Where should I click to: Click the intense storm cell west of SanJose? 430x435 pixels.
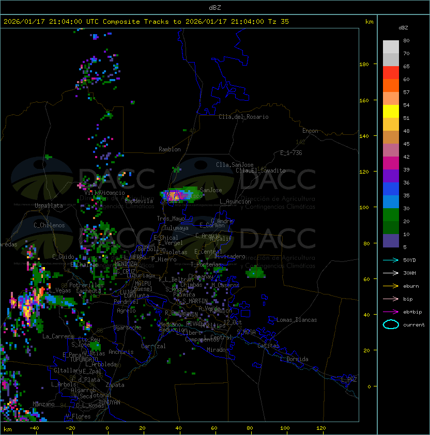pyautogui.click(x=171, y=195)
